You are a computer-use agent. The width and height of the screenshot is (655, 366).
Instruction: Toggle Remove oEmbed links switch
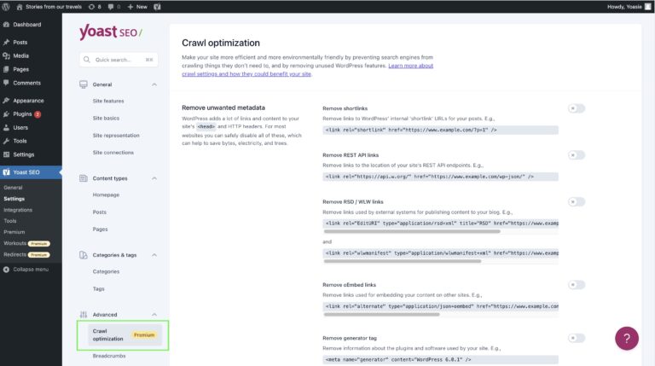click(577, 285)
